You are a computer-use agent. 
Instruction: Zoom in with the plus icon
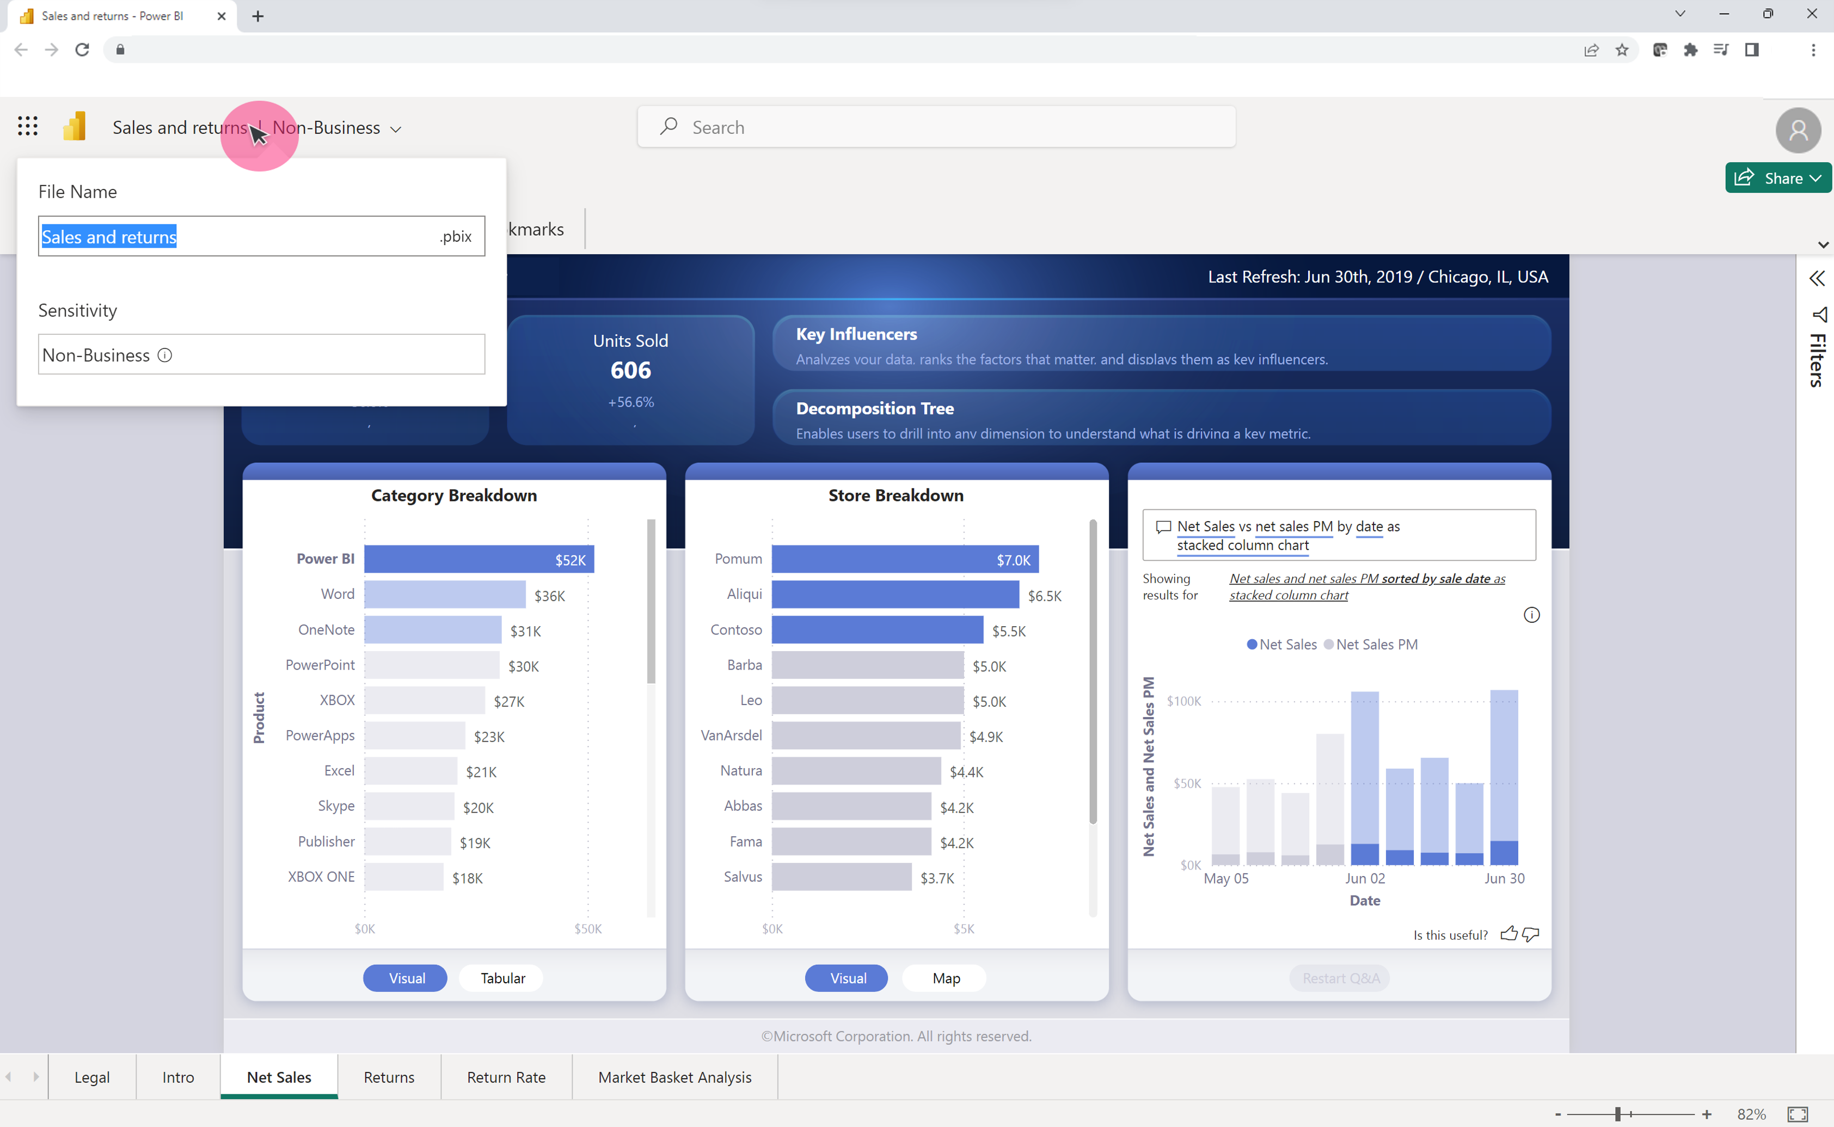point(1707,1114)
